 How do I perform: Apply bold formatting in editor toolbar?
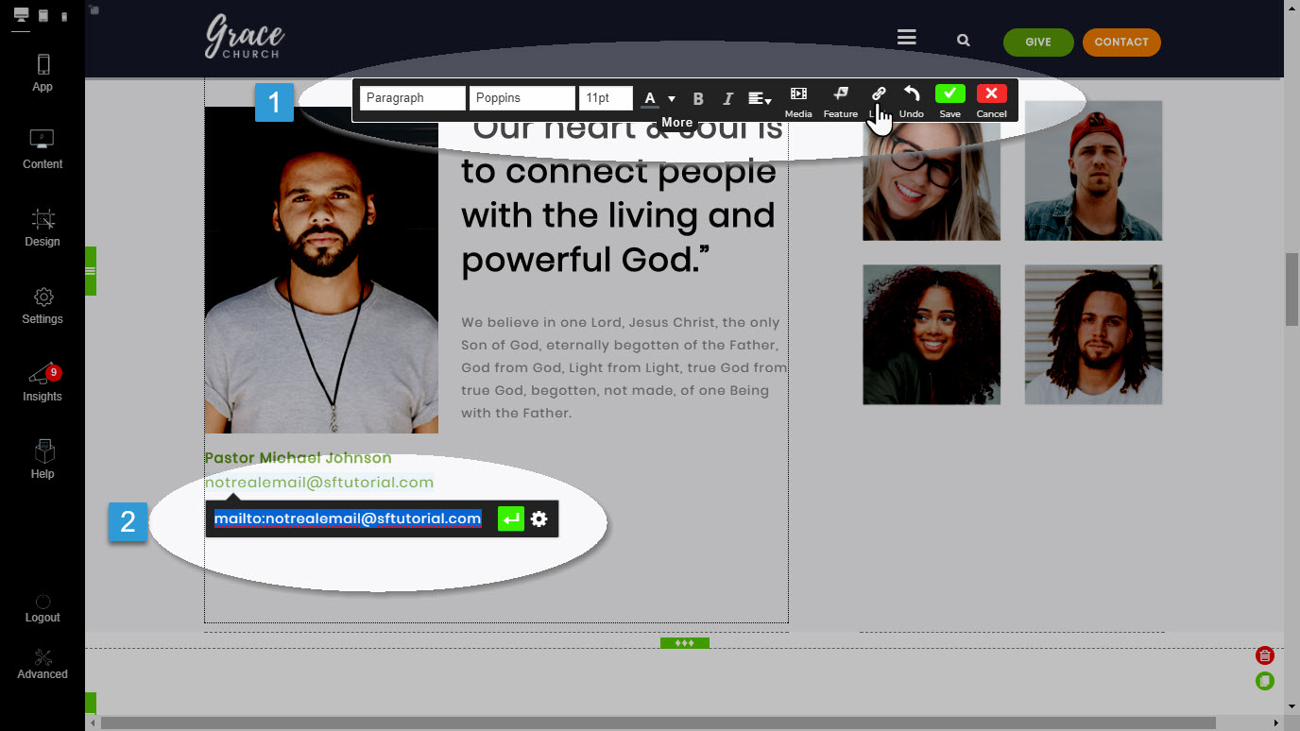(x=698, y=98)
